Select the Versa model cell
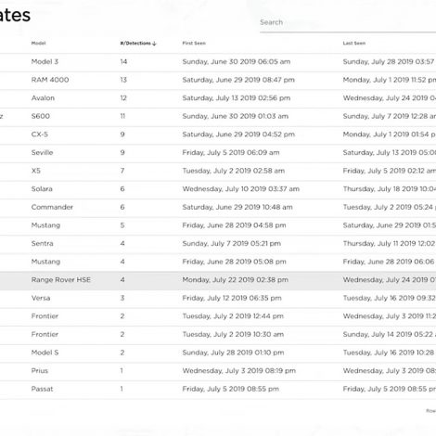Viewport: 436px width, 436px height. [41, 298]
